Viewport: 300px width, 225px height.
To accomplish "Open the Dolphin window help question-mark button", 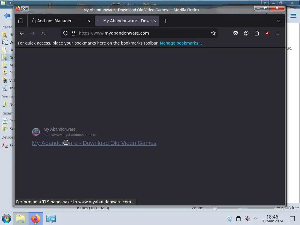I will (x=265, y=3).
